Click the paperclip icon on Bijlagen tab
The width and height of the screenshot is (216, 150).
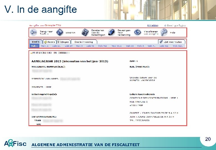pos(58,42)
